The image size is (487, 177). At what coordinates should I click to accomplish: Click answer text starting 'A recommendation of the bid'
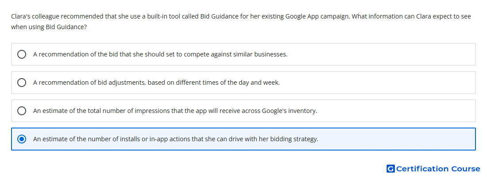click(x=160, y=54)
